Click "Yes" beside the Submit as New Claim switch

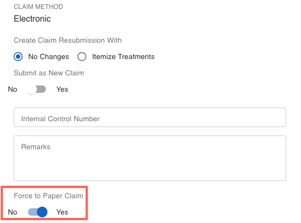pos(62,90)
